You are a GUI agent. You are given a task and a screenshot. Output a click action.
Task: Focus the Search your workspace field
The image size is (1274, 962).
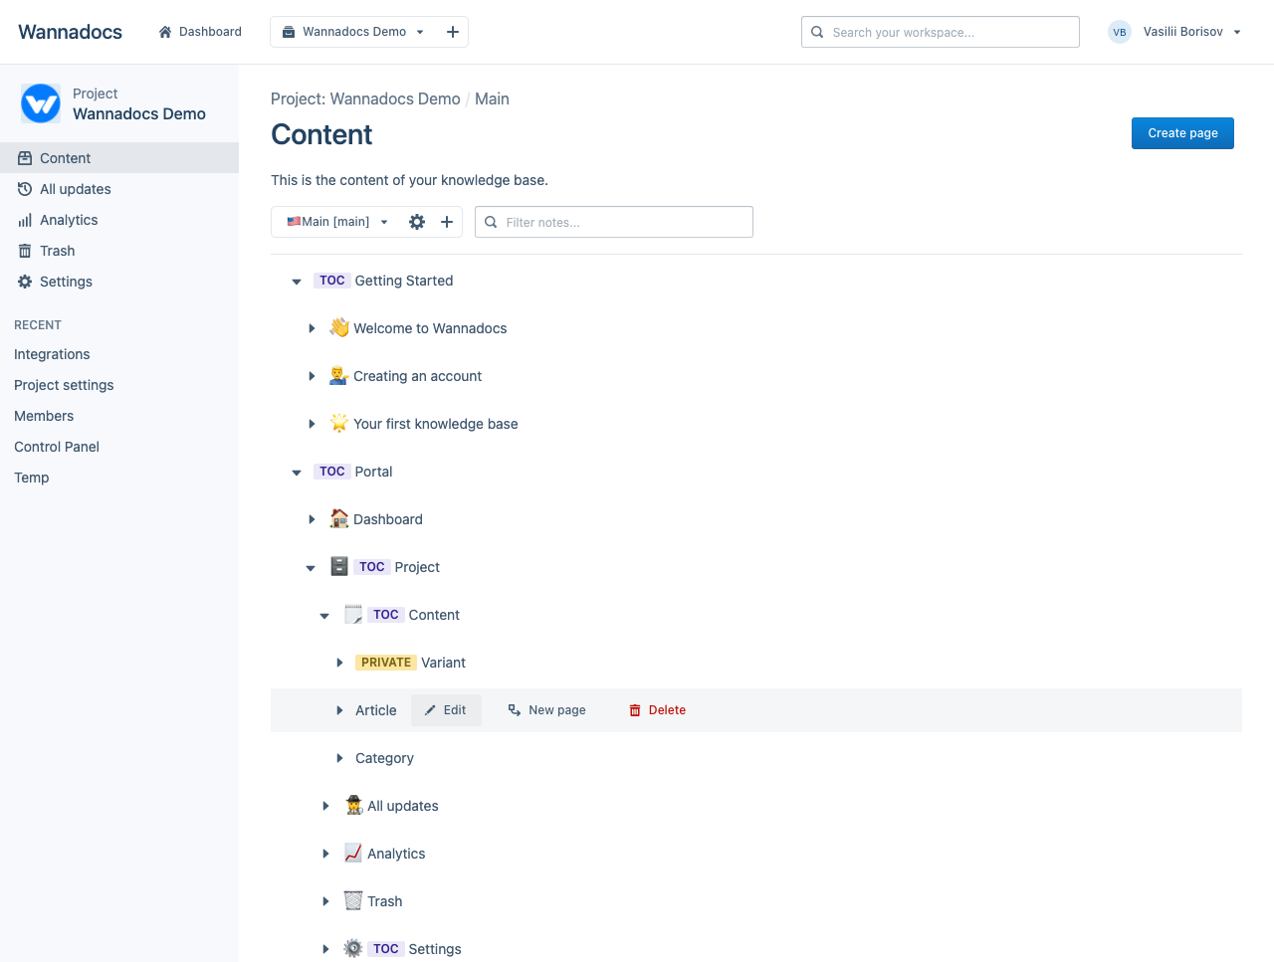(941, 32)
